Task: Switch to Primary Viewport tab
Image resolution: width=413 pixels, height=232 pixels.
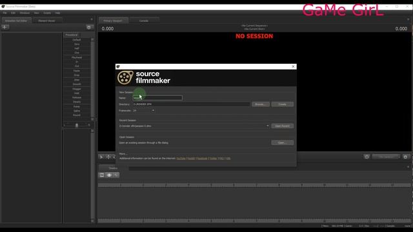Action: 113,21
